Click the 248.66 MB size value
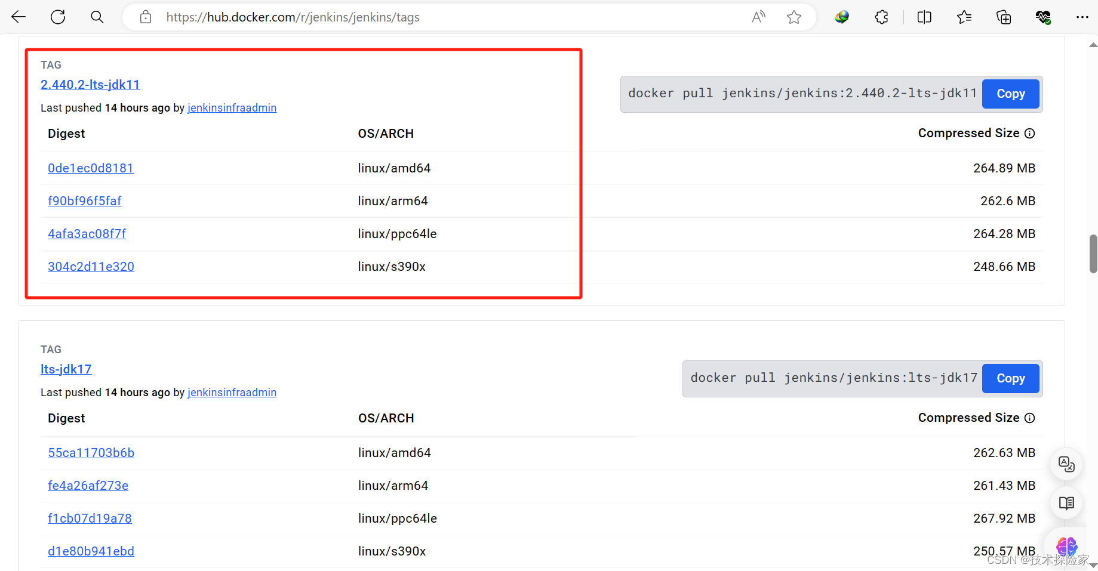 1004,267
